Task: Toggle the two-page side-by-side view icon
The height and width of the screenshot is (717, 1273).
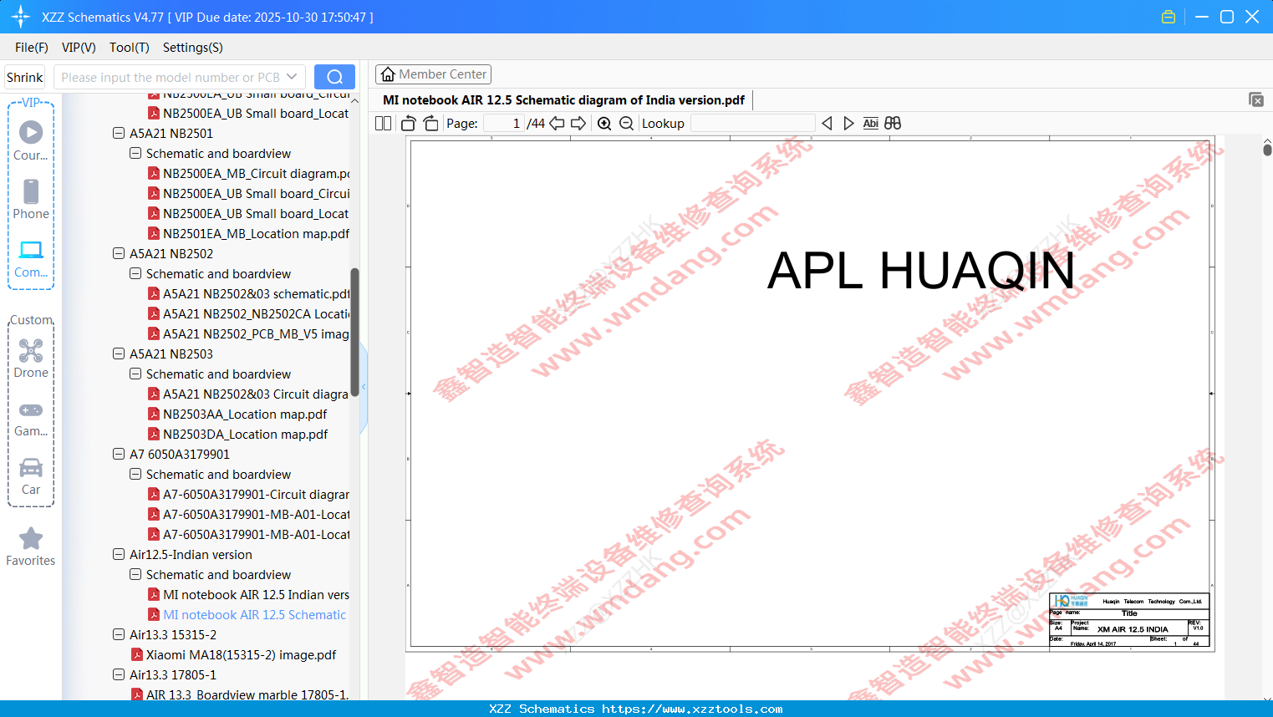Action: point(383,124)
